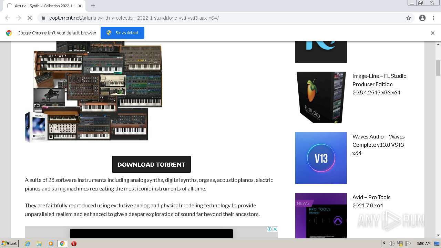Open Chrome profile account icon
441x248 pixels.
(422, 18)
